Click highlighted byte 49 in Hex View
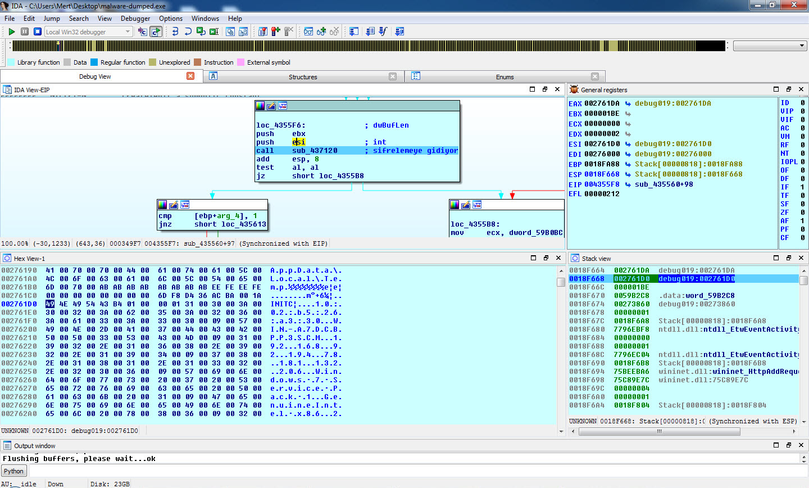 tap(50, 304)
